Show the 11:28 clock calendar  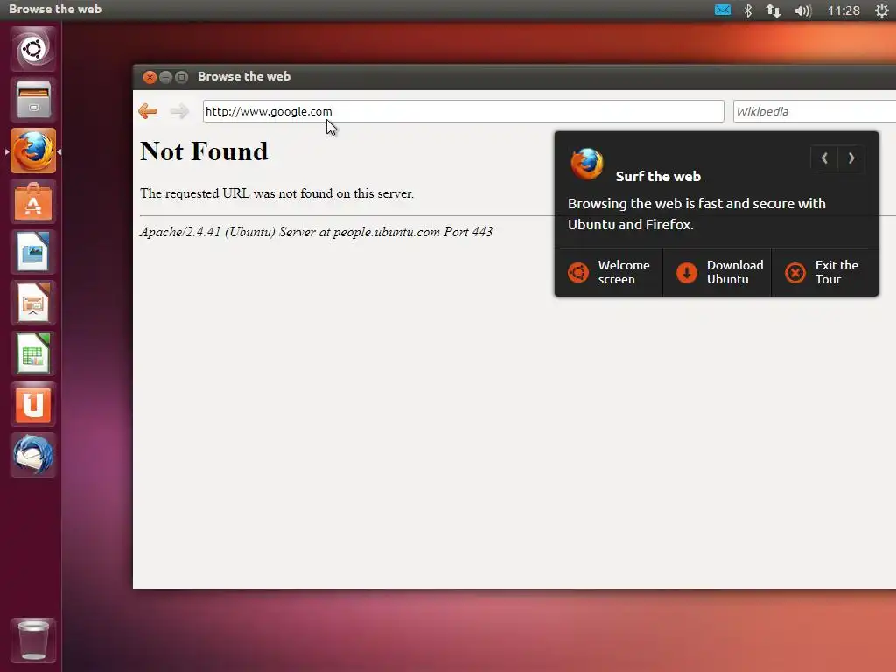843,10
